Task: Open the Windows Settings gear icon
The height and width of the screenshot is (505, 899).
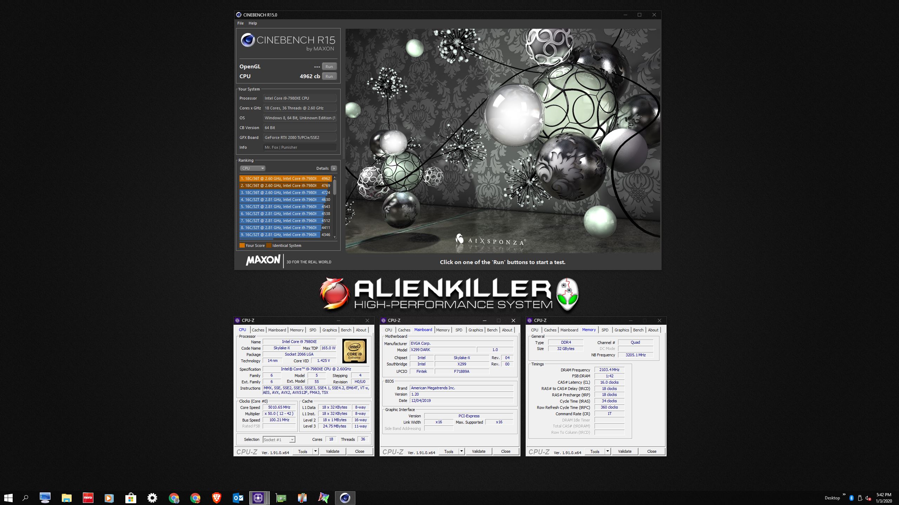Action: (x=152, y=498)
